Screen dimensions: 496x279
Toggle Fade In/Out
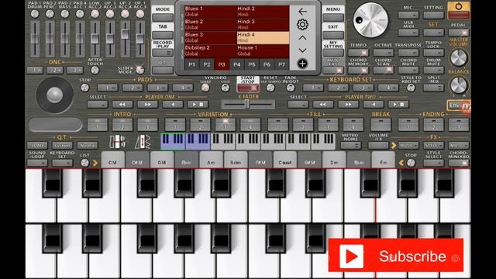tap(291, 88)
